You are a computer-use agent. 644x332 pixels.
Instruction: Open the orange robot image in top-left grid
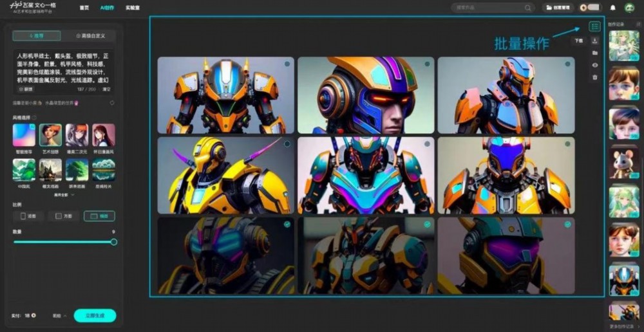(x=226, y=95)
